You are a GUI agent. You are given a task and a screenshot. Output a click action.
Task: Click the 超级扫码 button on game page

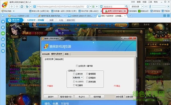click(x=71, y=20)
